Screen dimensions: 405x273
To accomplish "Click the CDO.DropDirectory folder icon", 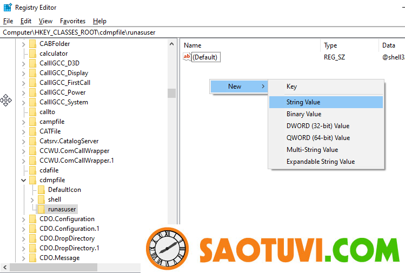I will coord(33,238).
